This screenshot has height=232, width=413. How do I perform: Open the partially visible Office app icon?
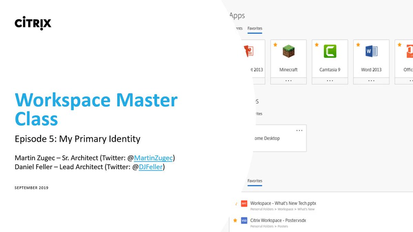pos(409,51)
